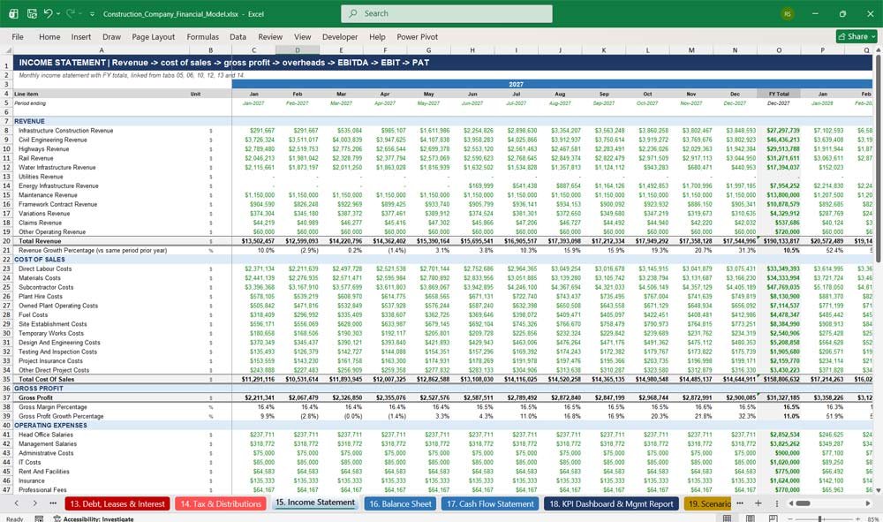Click zoom in plus button
The width and height of the screenshot is (883, 522).
pyautogui.click(x=856, y=518)
